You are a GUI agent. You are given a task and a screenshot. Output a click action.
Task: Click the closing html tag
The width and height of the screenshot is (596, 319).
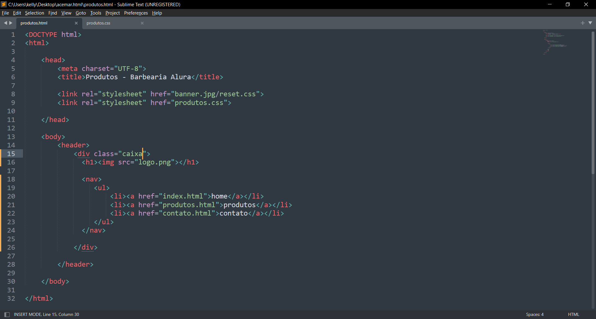coord(39,299)
